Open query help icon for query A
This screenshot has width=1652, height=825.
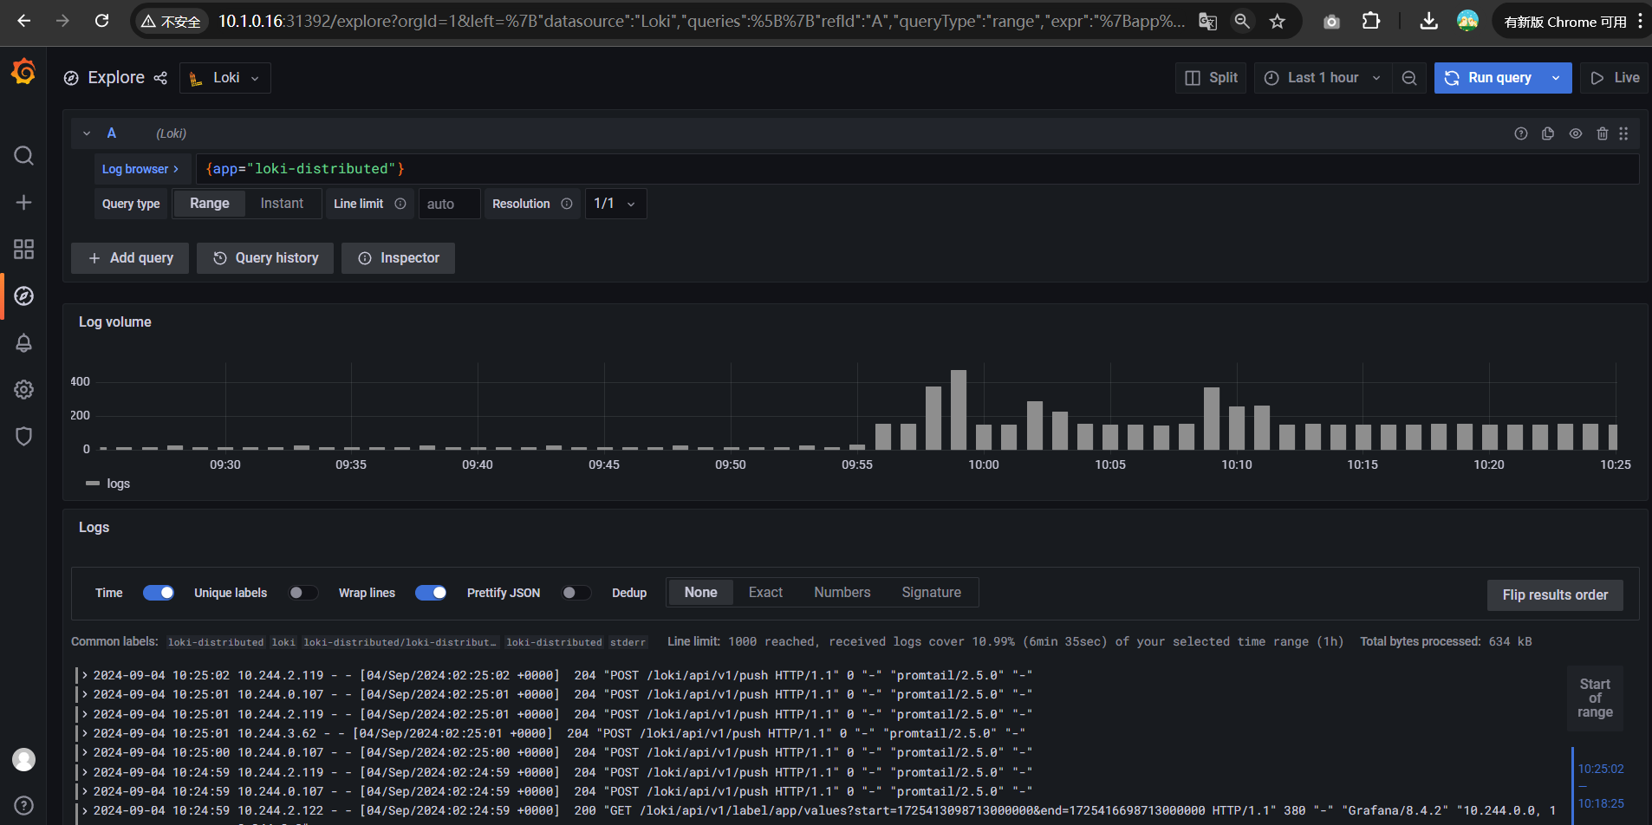click(x=1521, y=133)
